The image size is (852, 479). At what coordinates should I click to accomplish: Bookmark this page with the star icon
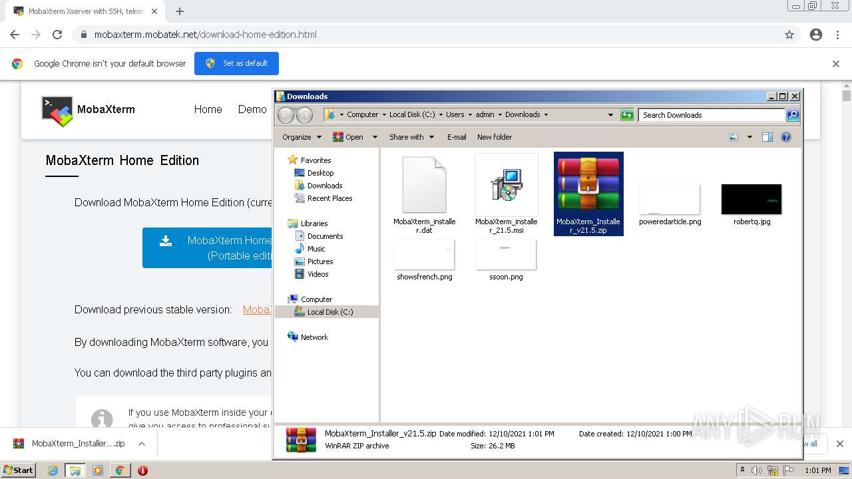click(789, 35)
